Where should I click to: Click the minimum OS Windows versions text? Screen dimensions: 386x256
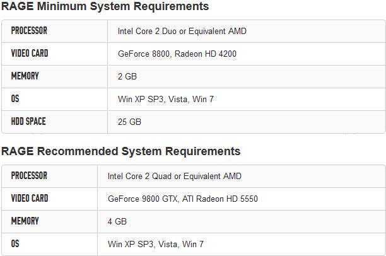(x=166, y=99)
